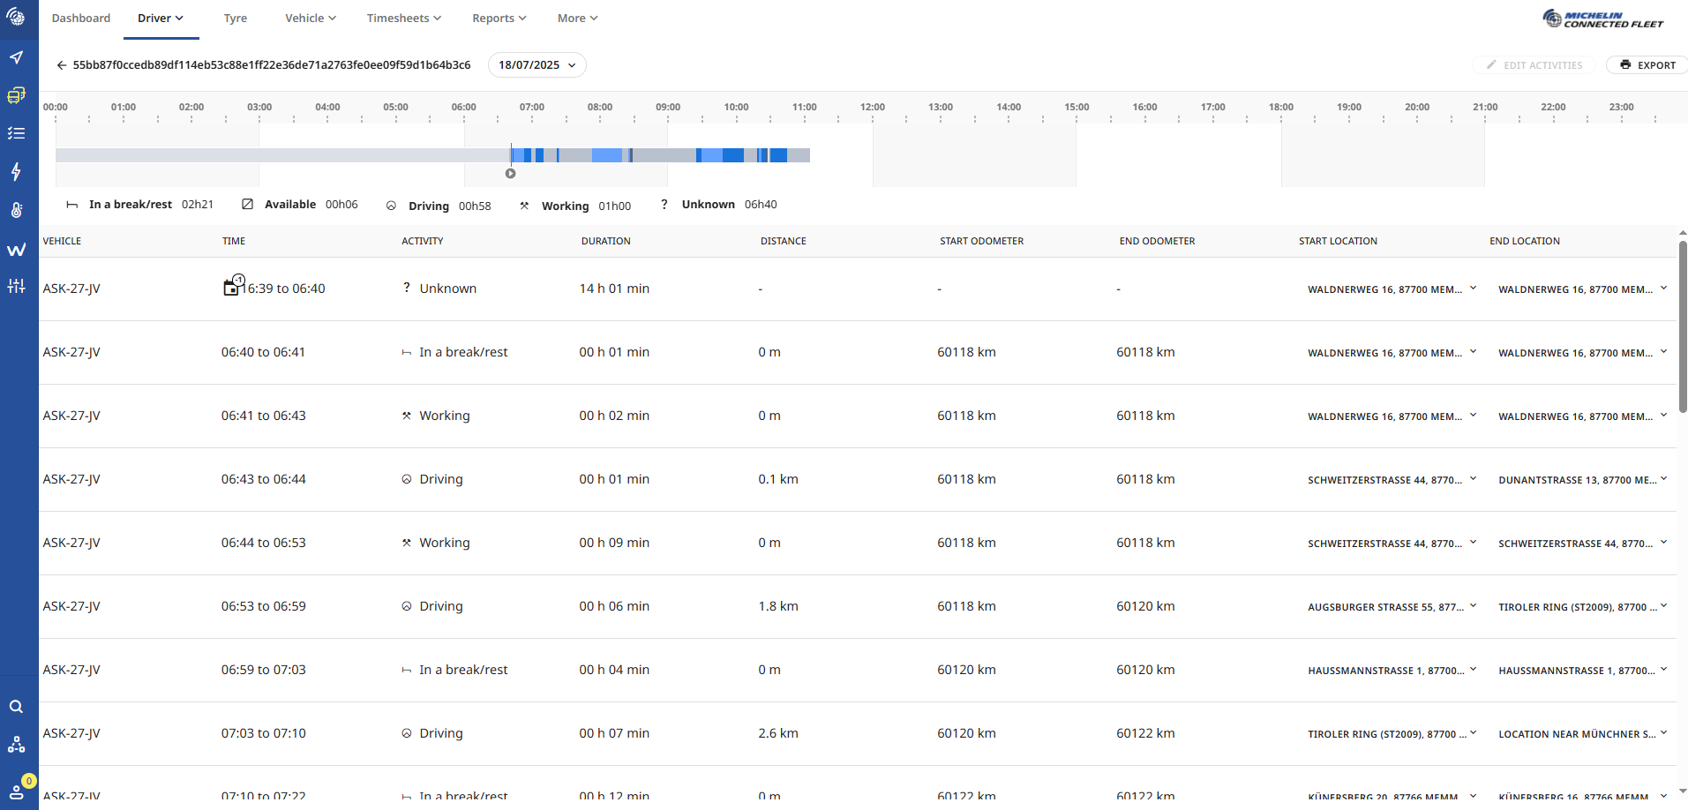Click the navigation arrow icon in sidebar

[17, 57]
